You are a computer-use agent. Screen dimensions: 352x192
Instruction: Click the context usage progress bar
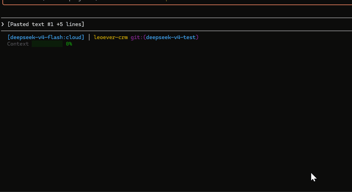(47, 44)
